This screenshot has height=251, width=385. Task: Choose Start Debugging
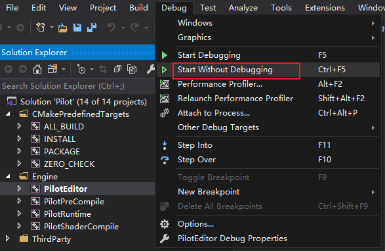[268, 55]
